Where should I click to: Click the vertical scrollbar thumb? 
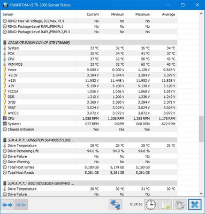coord(201,129)
